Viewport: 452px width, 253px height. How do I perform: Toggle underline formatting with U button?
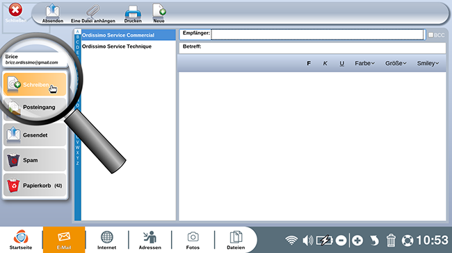click(341, 63)
